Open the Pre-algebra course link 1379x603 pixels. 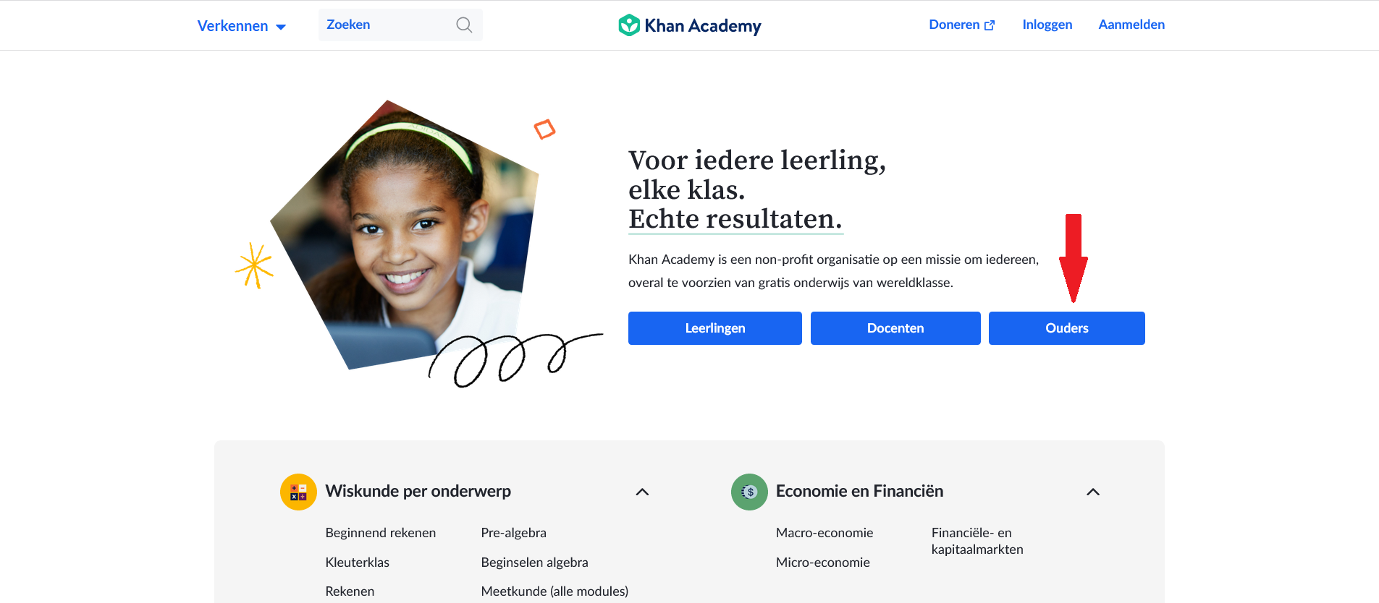click(514, 533)
